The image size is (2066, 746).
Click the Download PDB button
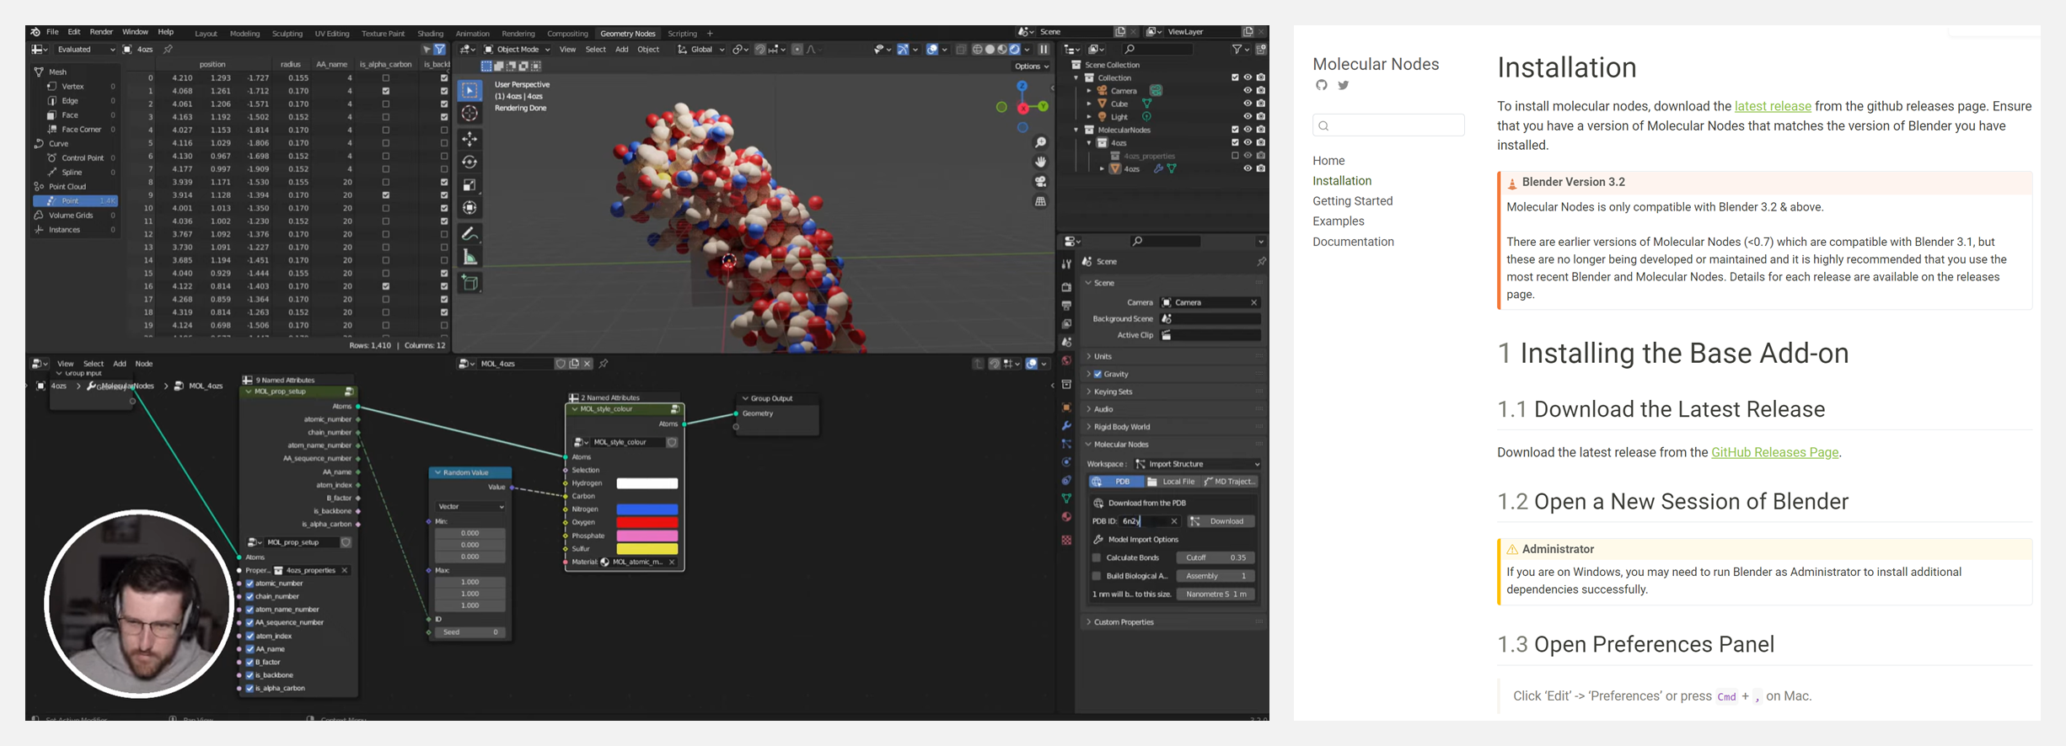(1221, 521)
